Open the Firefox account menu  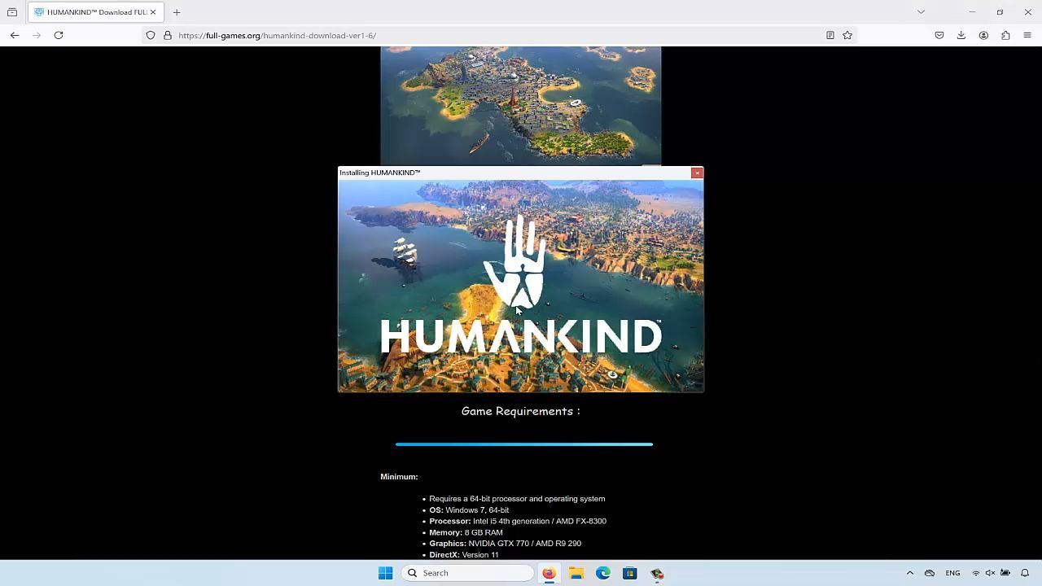click(x=983, y=35)
